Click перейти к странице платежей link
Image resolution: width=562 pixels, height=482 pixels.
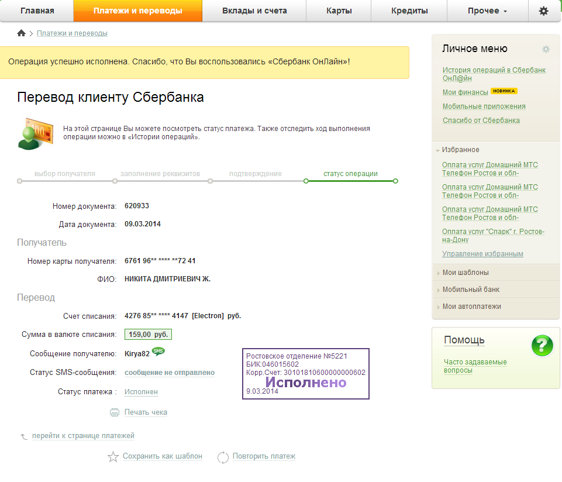point(83,436)
